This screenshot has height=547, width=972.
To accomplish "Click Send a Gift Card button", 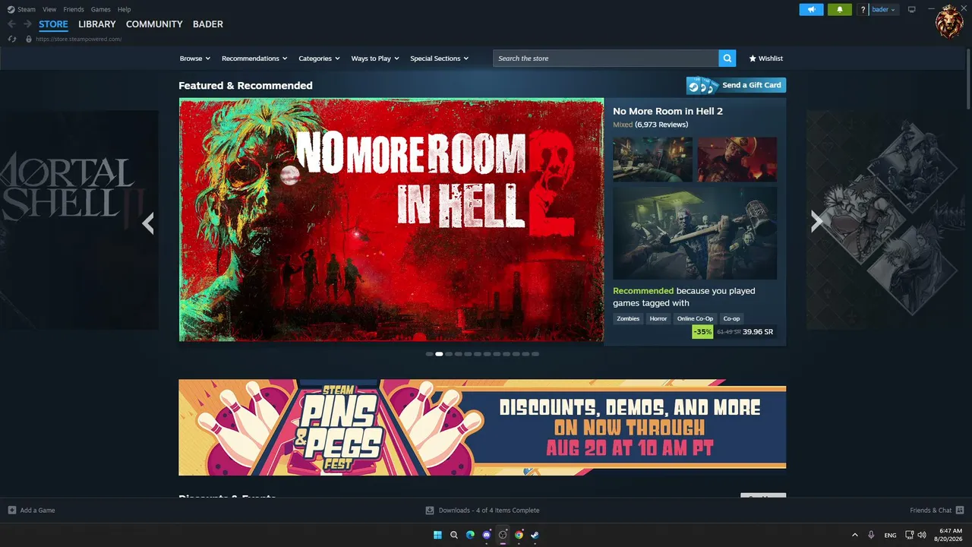I will click(736, 86).
